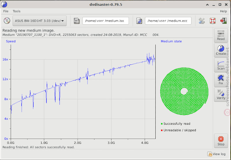Click the 4.0G axis label
The image size is (231, 160).
pos(145,143)
